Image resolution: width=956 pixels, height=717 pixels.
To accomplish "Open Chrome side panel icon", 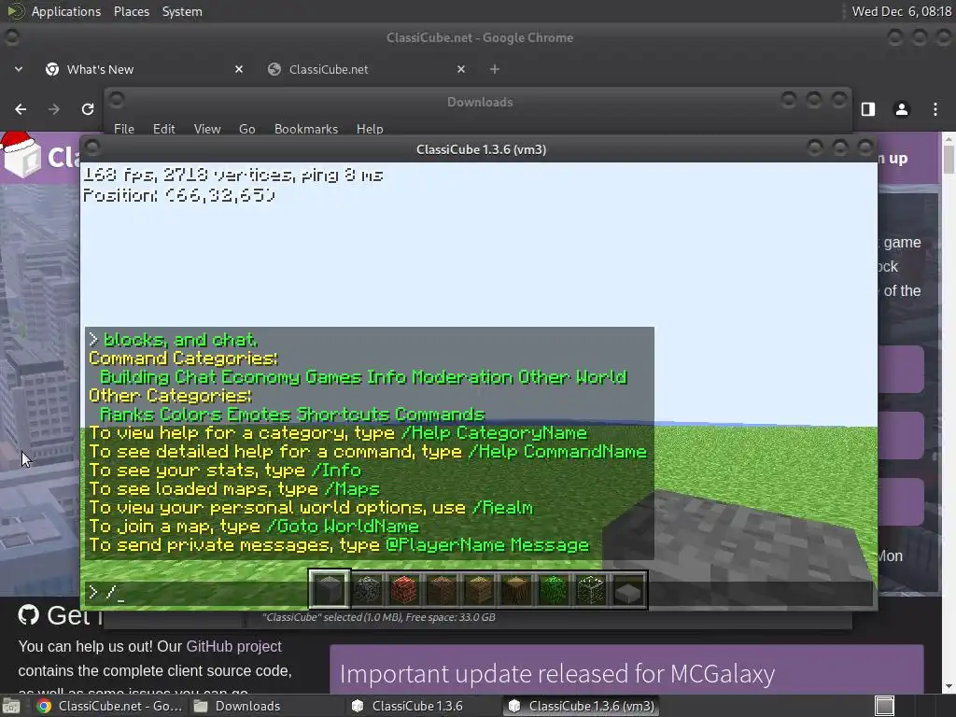I will click(x=868, y=109).
